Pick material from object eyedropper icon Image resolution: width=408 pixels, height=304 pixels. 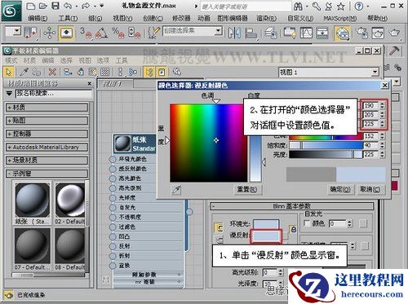[x=24, y=72]
